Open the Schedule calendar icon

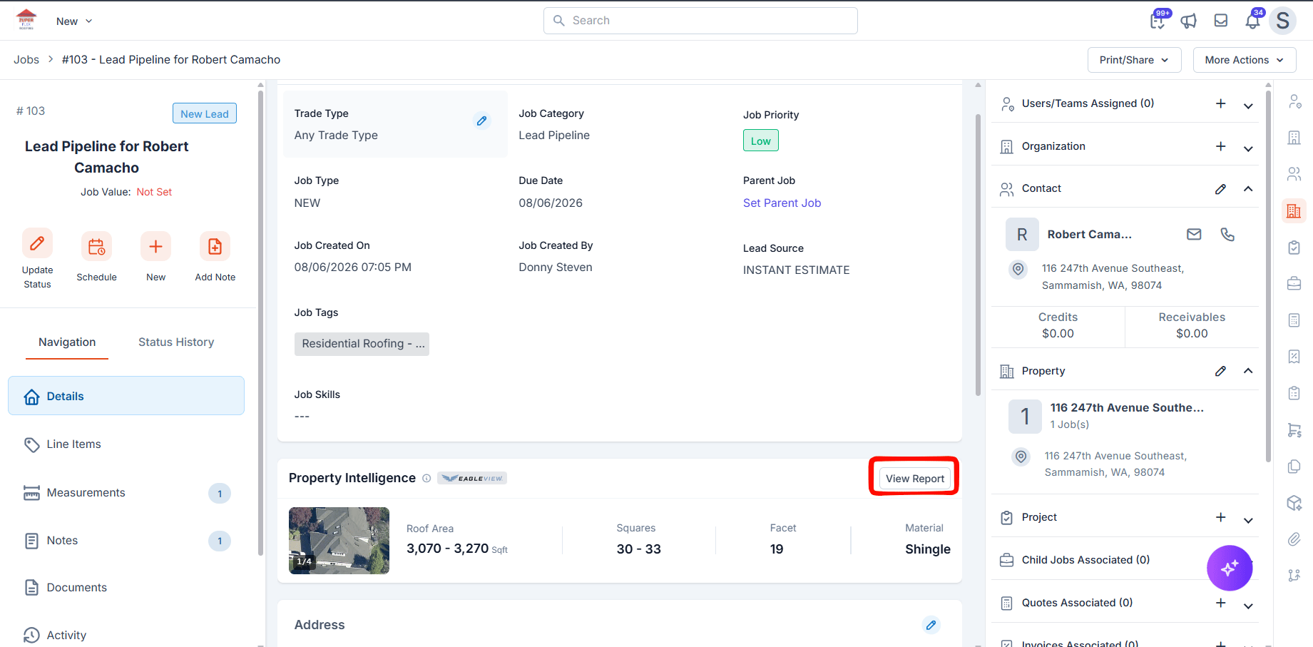pyautogui.click(x=96, y=247)
